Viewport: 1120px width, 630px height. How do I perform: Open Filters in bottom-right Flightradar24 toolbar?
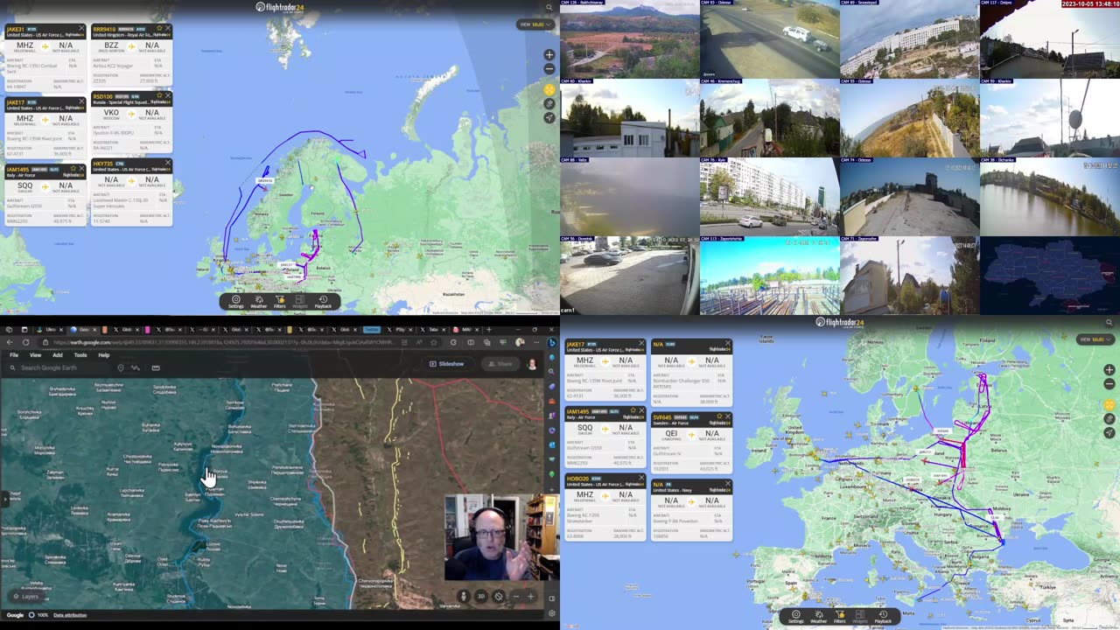click(839, 616)
